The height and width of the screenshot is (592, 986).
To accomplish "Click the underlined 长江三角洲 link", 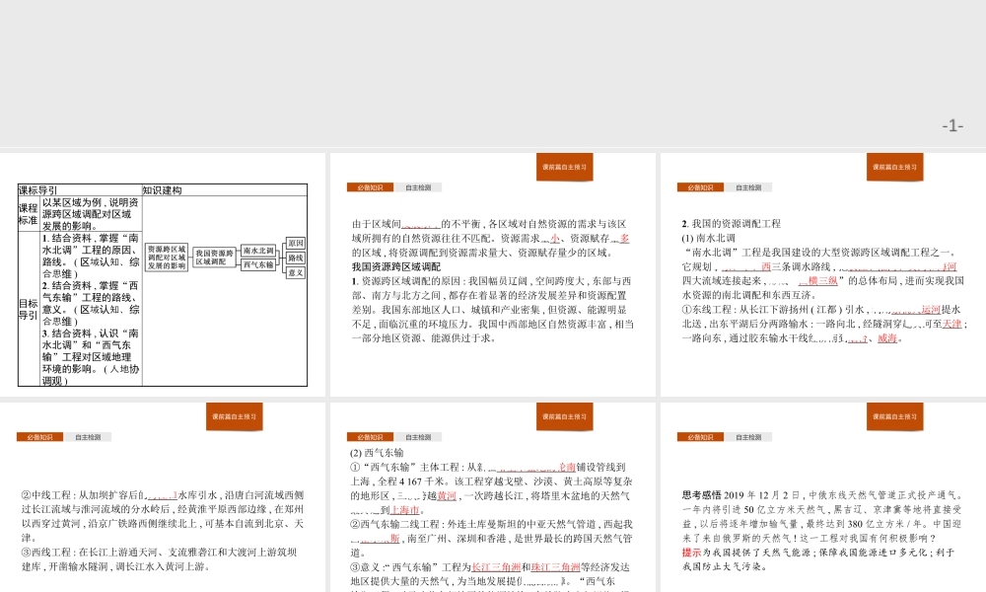I will click(x=494, y=567).
